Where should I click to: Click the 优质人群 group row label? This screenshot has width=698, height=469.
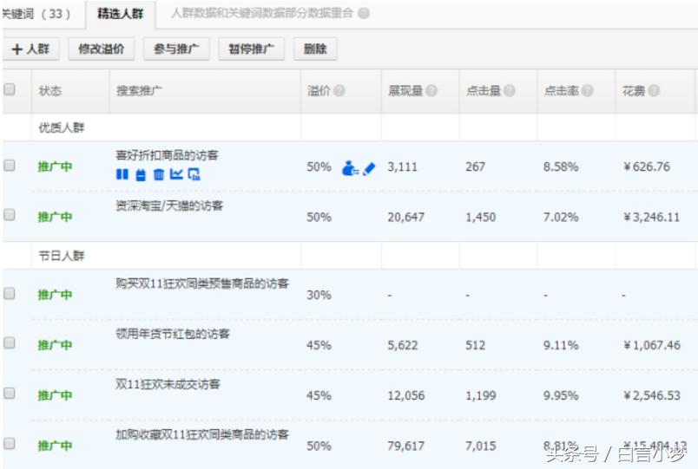pyautogui.click(x=62, y=128)
